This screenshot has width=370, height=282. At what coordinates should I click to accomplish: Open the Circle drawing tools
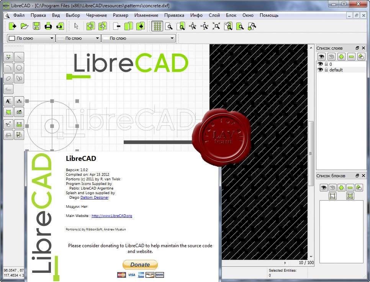click(19, 68)
